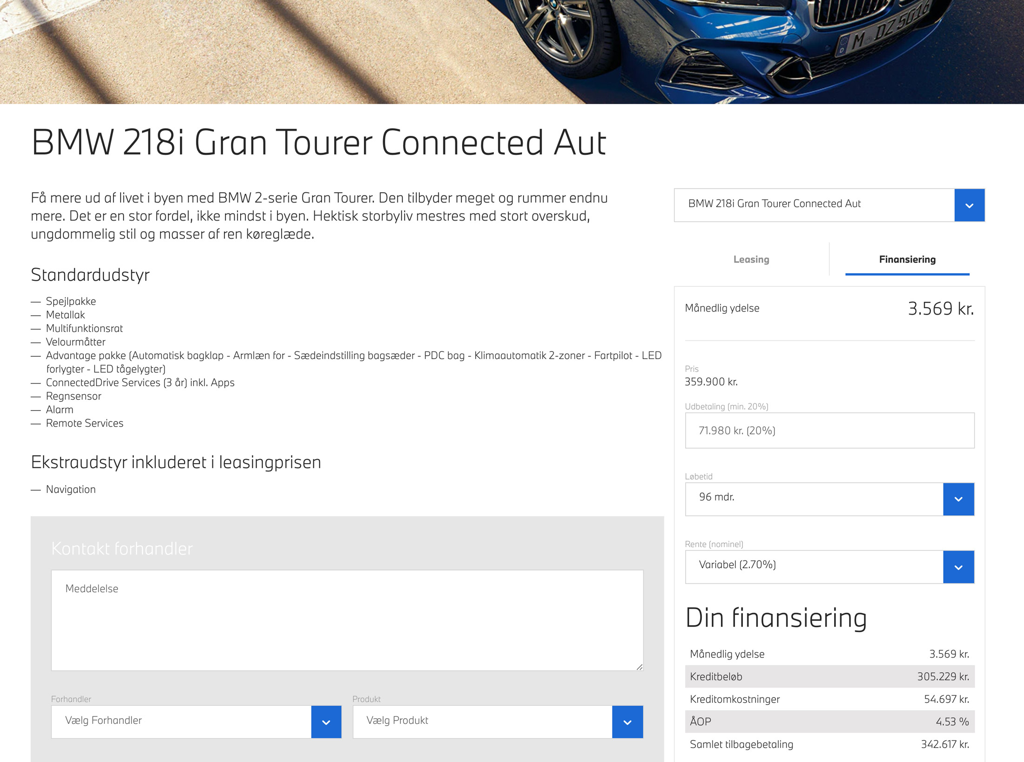Viewport: 1024px width, 762px height.
Task: Select the Finansiering tab
Action: coord(907,259)
